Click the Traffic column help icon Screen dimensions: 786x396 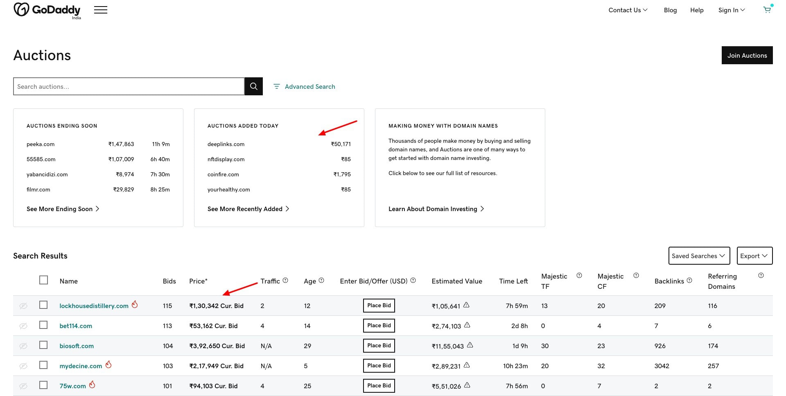285,281
